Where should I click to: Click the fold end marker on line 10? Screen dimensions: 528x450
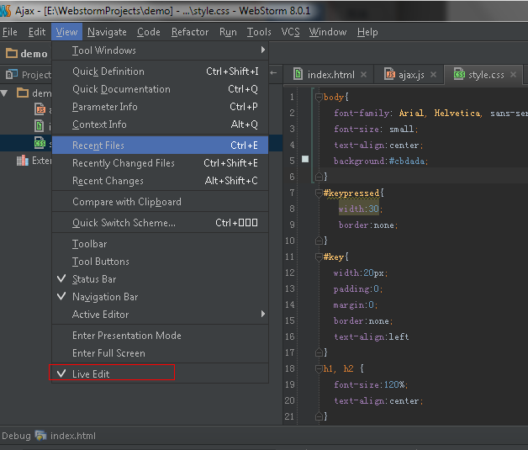[x=319, y=241]
